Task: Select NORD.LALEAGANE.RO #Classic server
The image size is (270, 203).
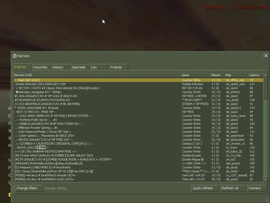Action: click(x=138, y=108)
